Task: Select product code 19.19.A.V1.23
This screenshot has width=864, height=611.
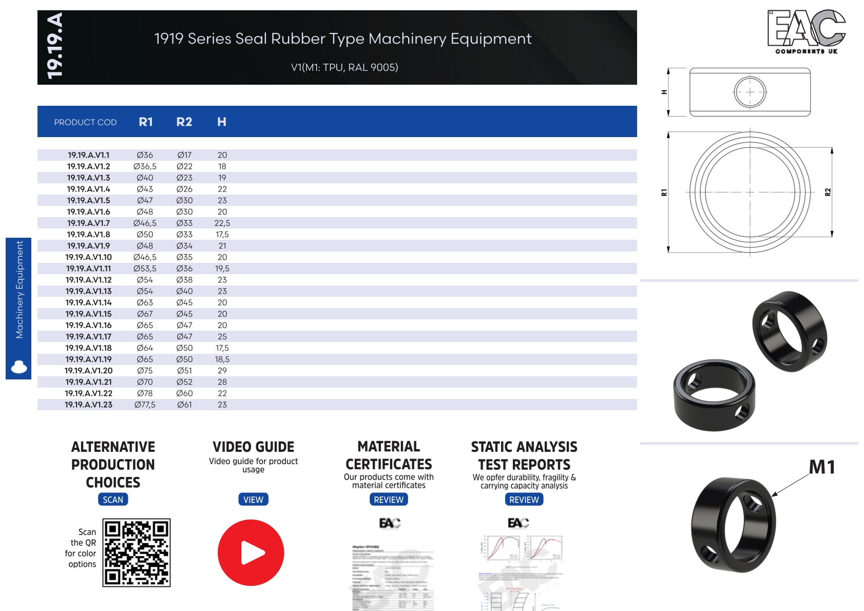Action: (x=88, y=405)
